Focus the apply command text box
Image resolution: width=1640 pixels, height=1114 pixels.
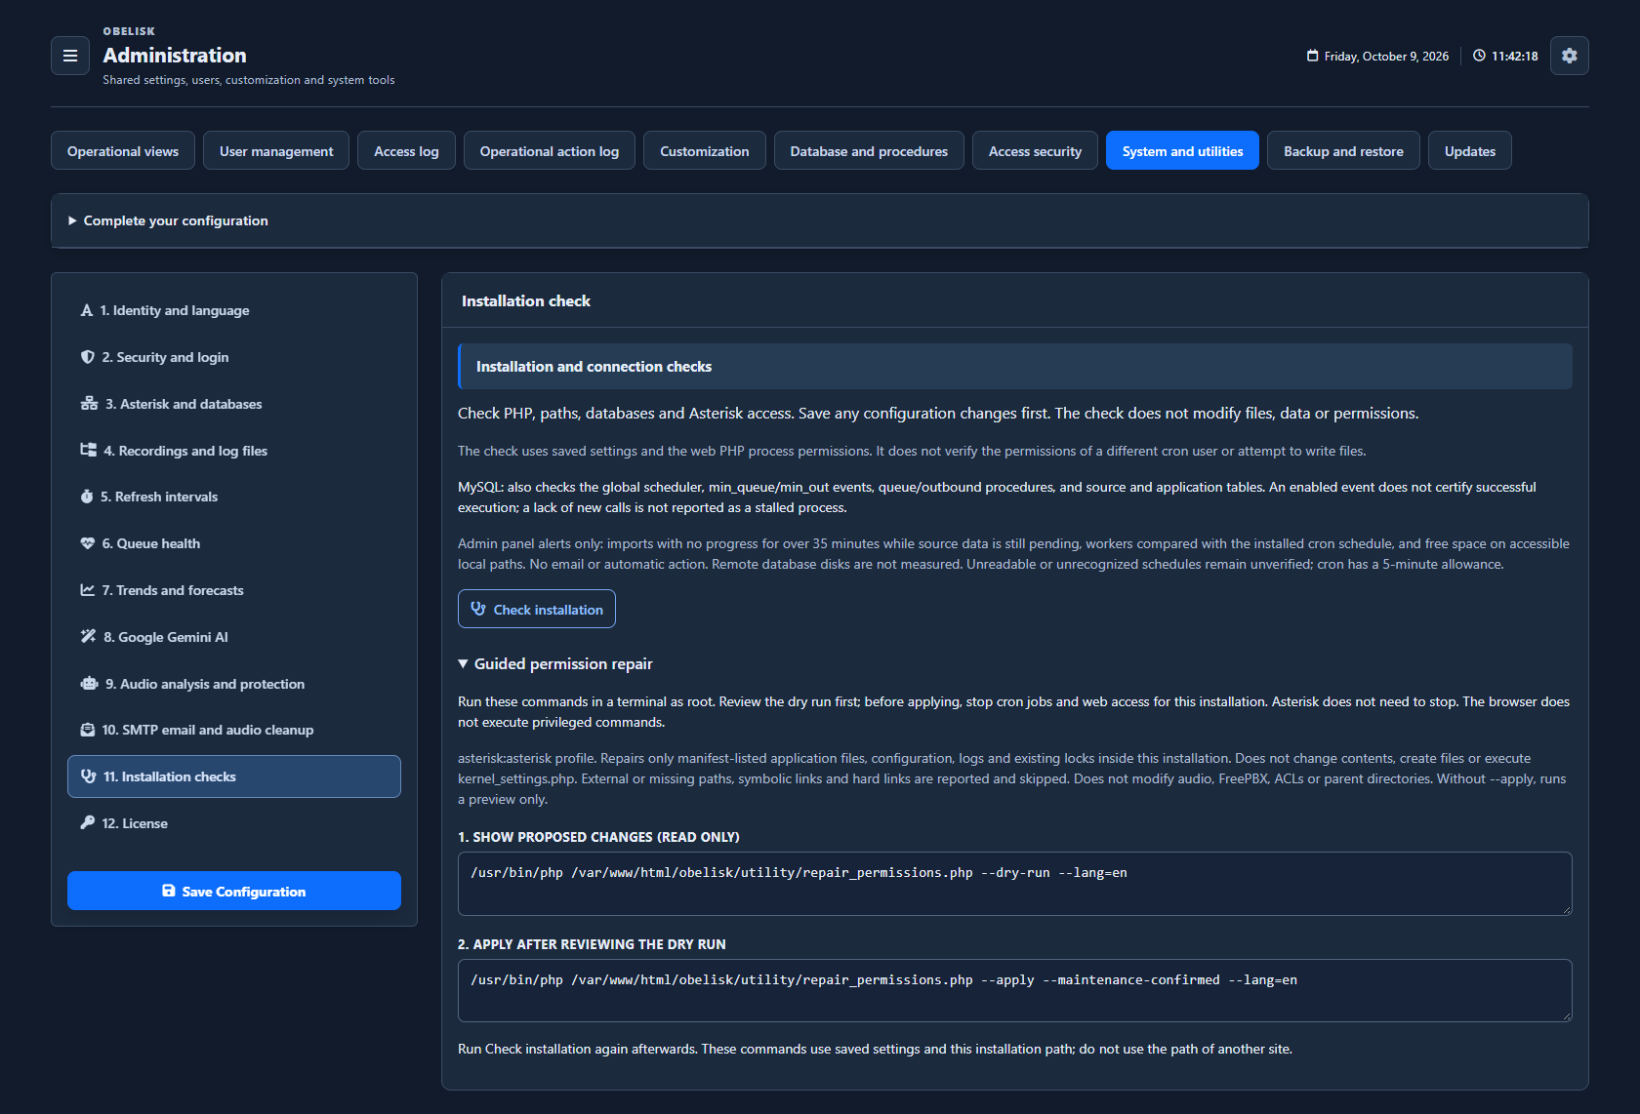tap(1015, 991)
